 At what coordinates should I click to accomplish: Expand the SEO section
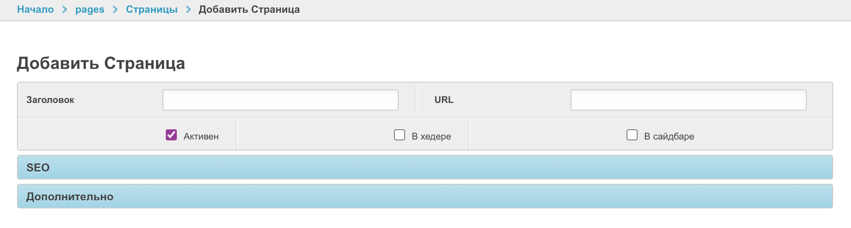425,167
